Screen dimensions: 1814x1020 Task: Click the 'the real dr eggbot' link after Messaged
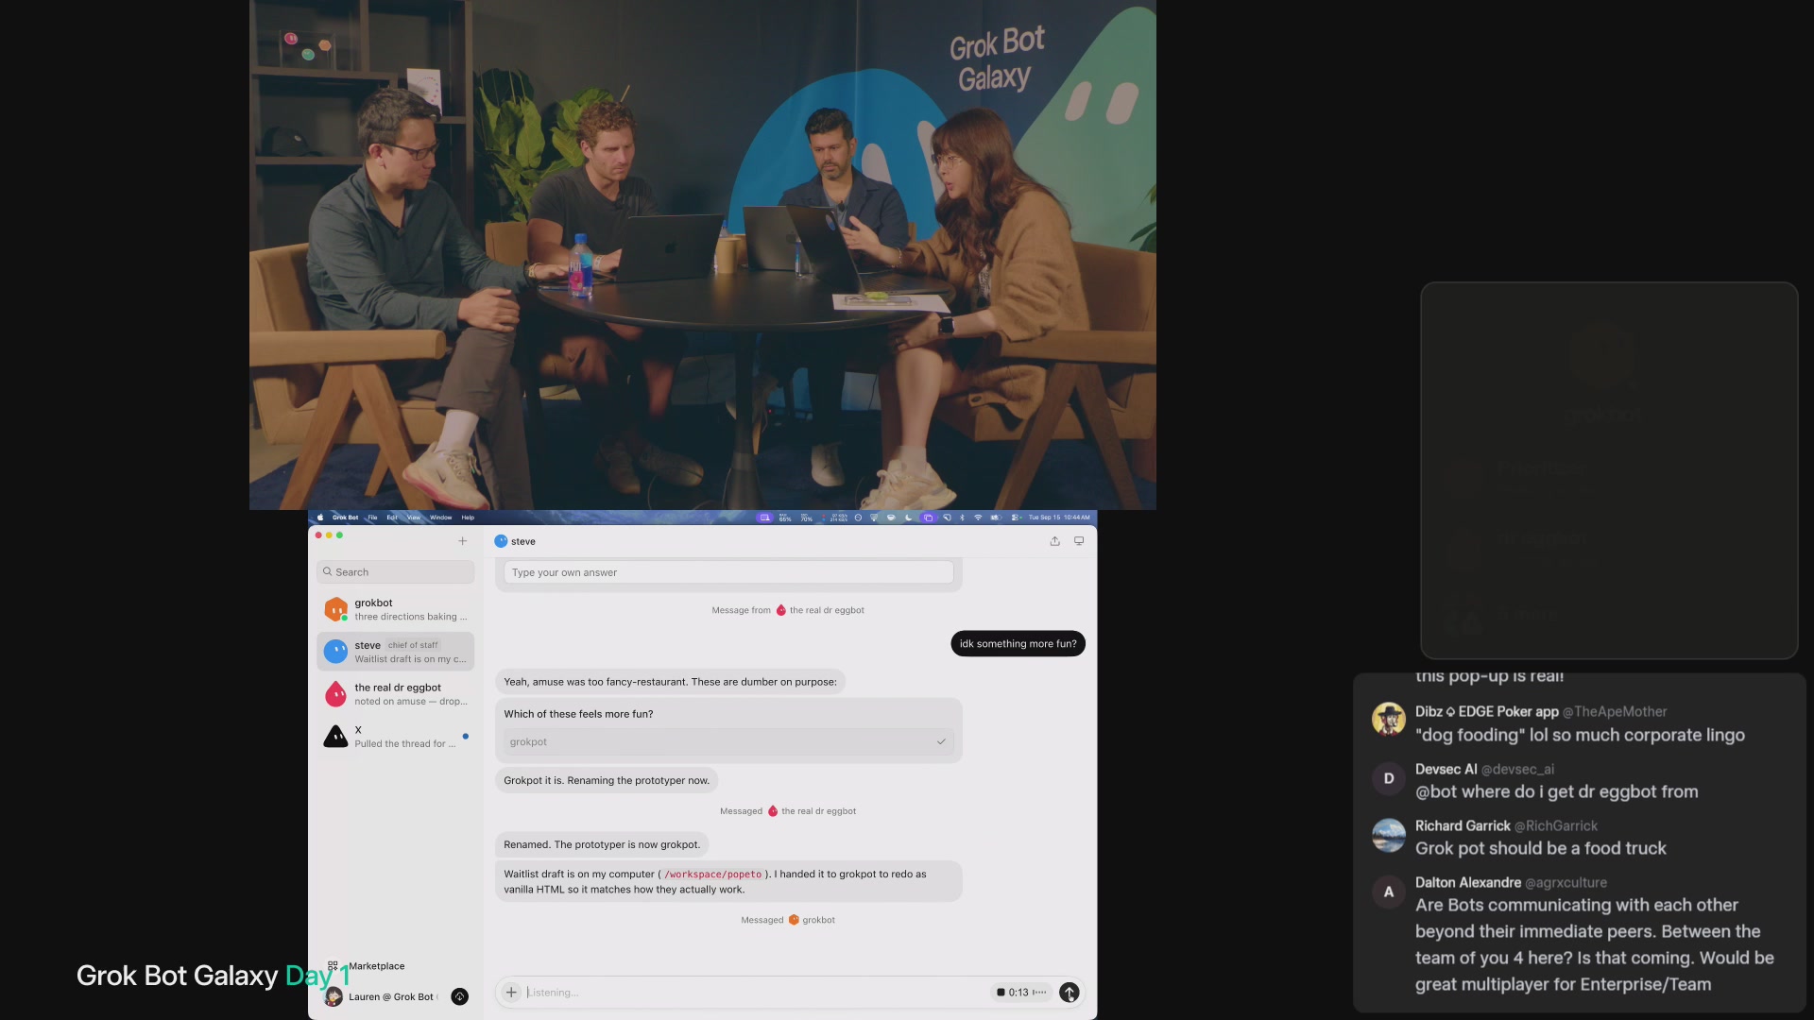[x=818, y=811]
